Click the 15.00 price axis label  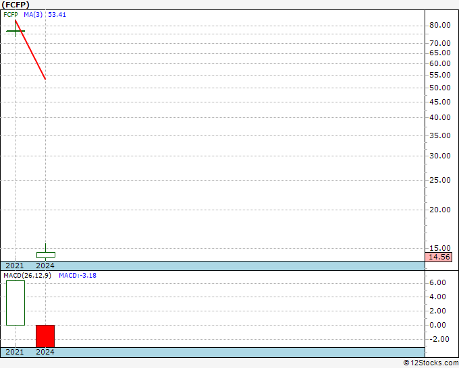[x=440, y=248]
